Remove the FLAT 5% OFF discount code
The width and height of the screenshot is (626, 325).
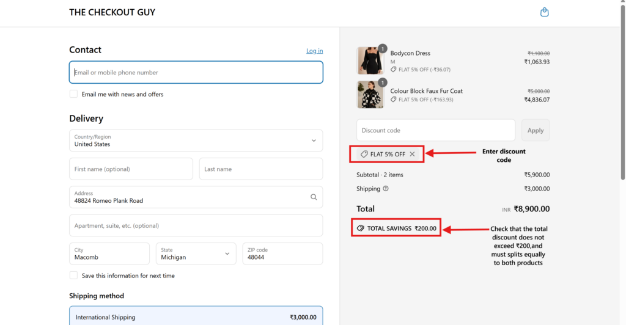click(413, 154)
